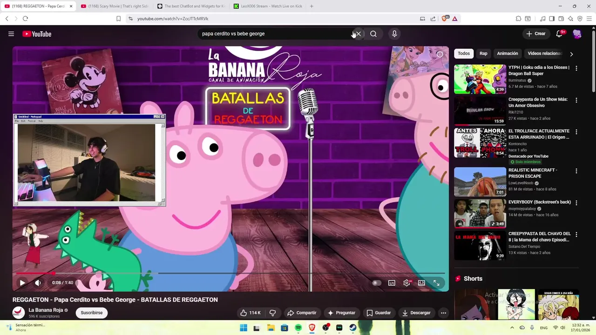
Task: Go back in browser history
Action: (x=7, y=19)
